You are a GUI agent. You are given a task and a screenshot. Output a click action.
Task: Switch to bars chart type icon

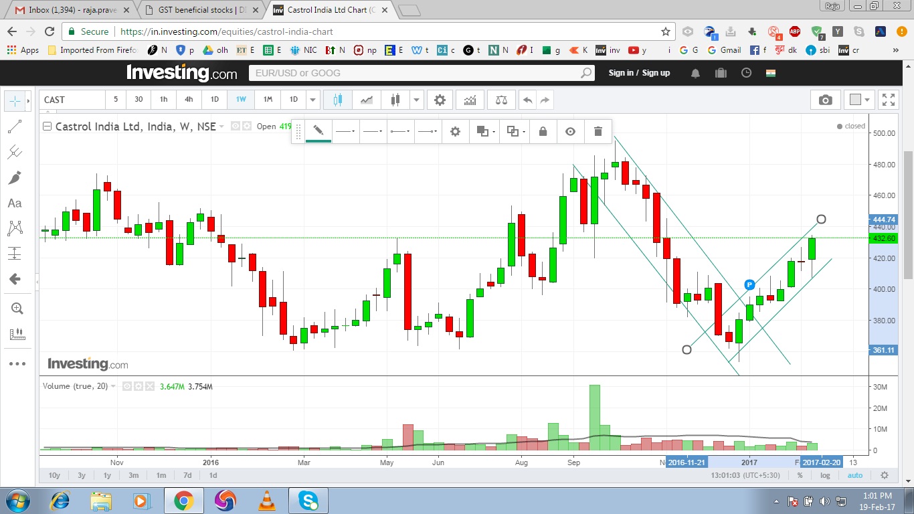click(x=395, y=100)
